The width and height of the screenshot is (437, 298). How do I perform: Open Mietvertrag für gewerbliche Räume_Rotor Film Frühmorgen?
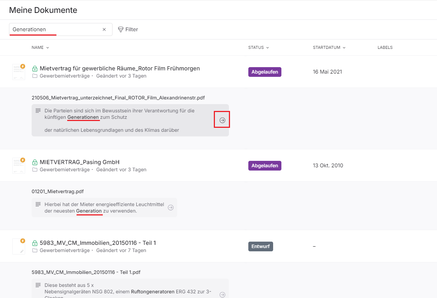(120, 68)
